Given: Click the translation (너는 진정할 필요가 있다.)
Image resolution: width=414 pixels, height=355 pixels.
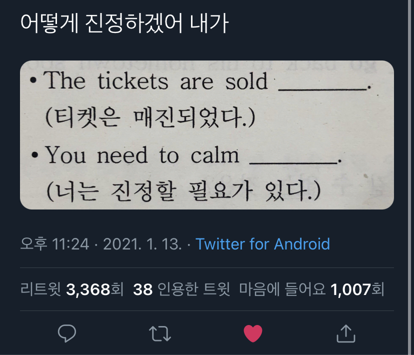Looking at the screenshot, I should [183, 191].
